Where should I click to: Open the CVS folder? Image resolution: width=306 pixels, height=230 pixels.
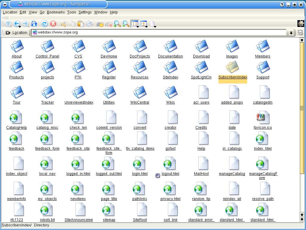78,46
